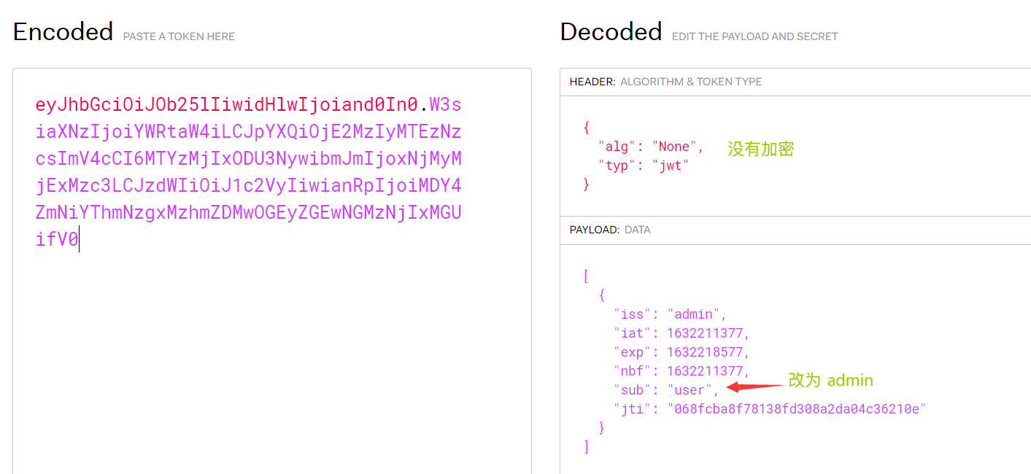Click the "sub" value "user" in payload
This screenshot has width=1031, height=474.
click(690, 390)
